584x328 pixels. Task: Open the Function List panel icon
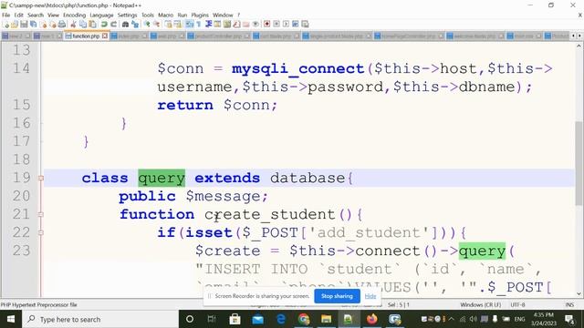[237, 25]
